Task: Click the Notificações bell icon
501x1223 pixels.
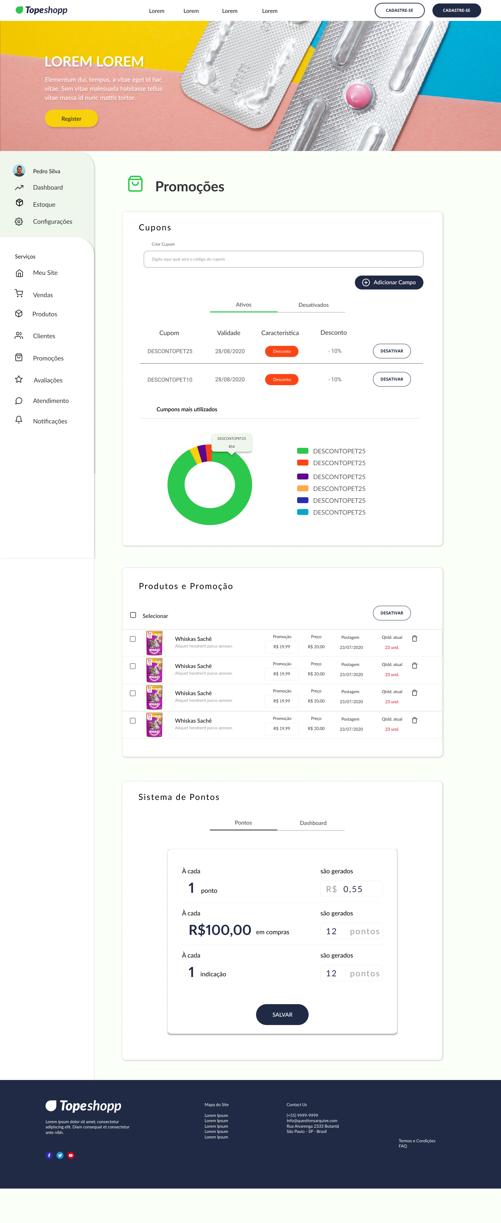Action: (19, 420)
